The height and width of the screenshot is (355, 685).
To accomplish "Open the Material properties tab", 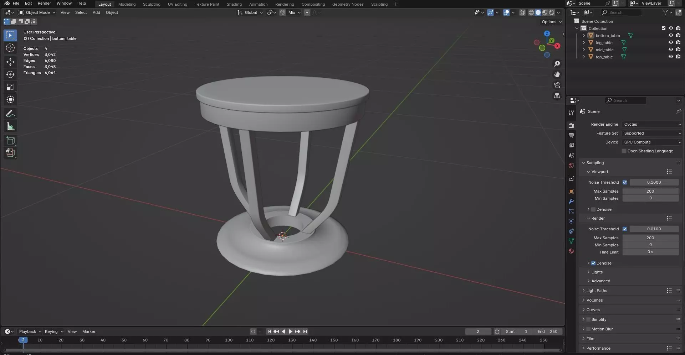I will coord(571,251).
